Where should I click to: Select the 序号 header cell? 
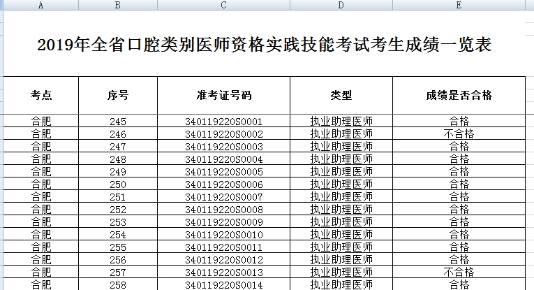point(117,96)
